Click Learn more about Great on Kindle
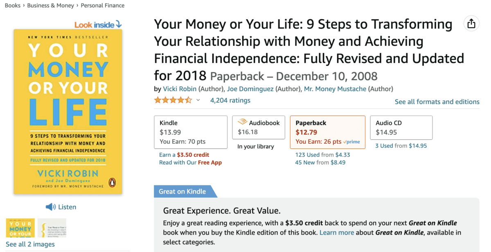 [x=337, y=232]
